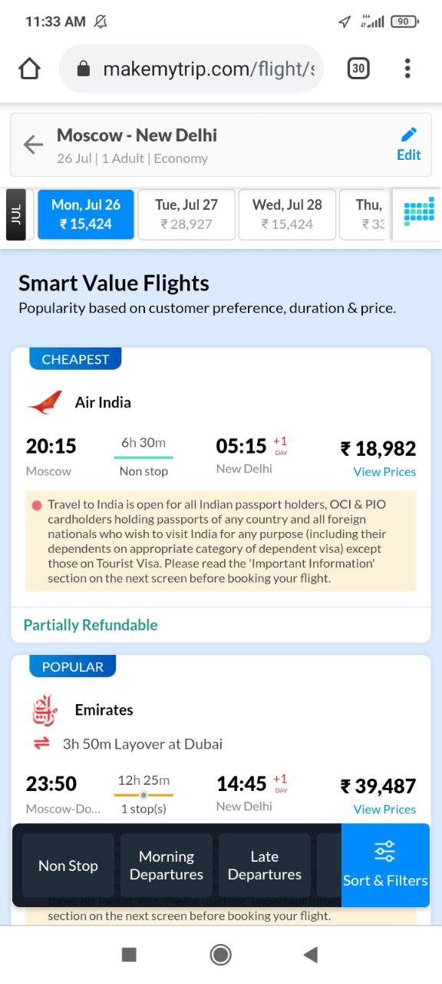Tap the makemytrip.com address bar
Screen dimensions: 442x984
(192, 69)
